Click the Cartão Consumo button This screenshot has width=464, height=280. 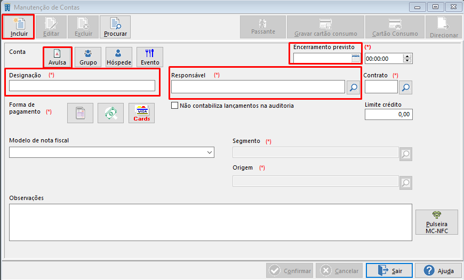point(395,27)
